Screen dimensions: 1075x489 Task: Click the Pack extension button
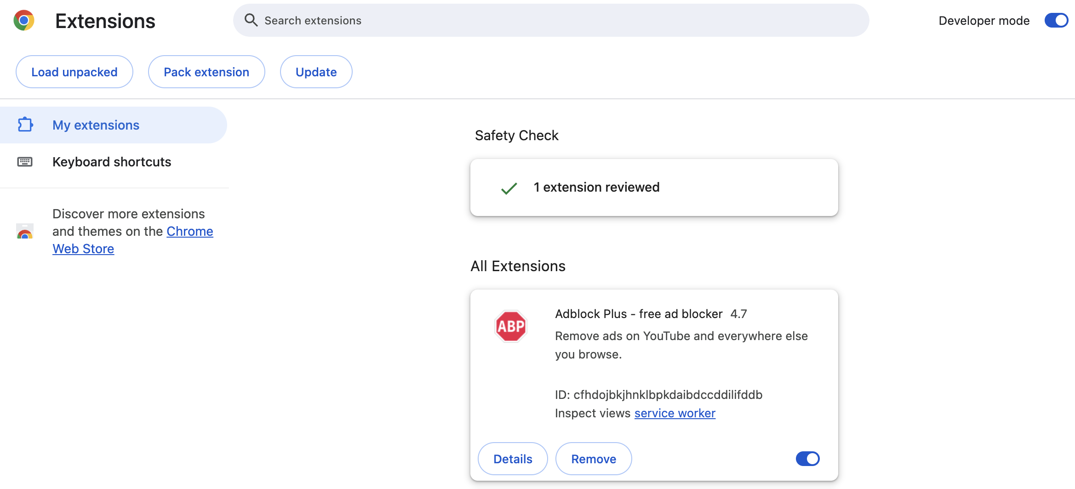[206, 72]
